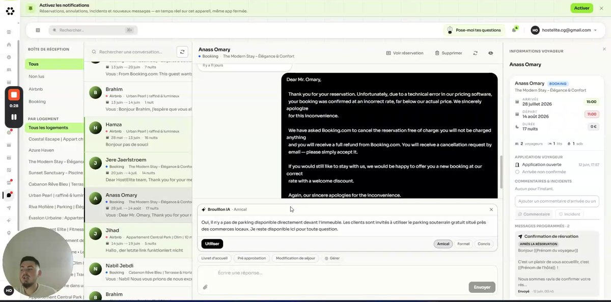
Task: Click the BOOKING badge next to Anass Omary
Action: 558,84
